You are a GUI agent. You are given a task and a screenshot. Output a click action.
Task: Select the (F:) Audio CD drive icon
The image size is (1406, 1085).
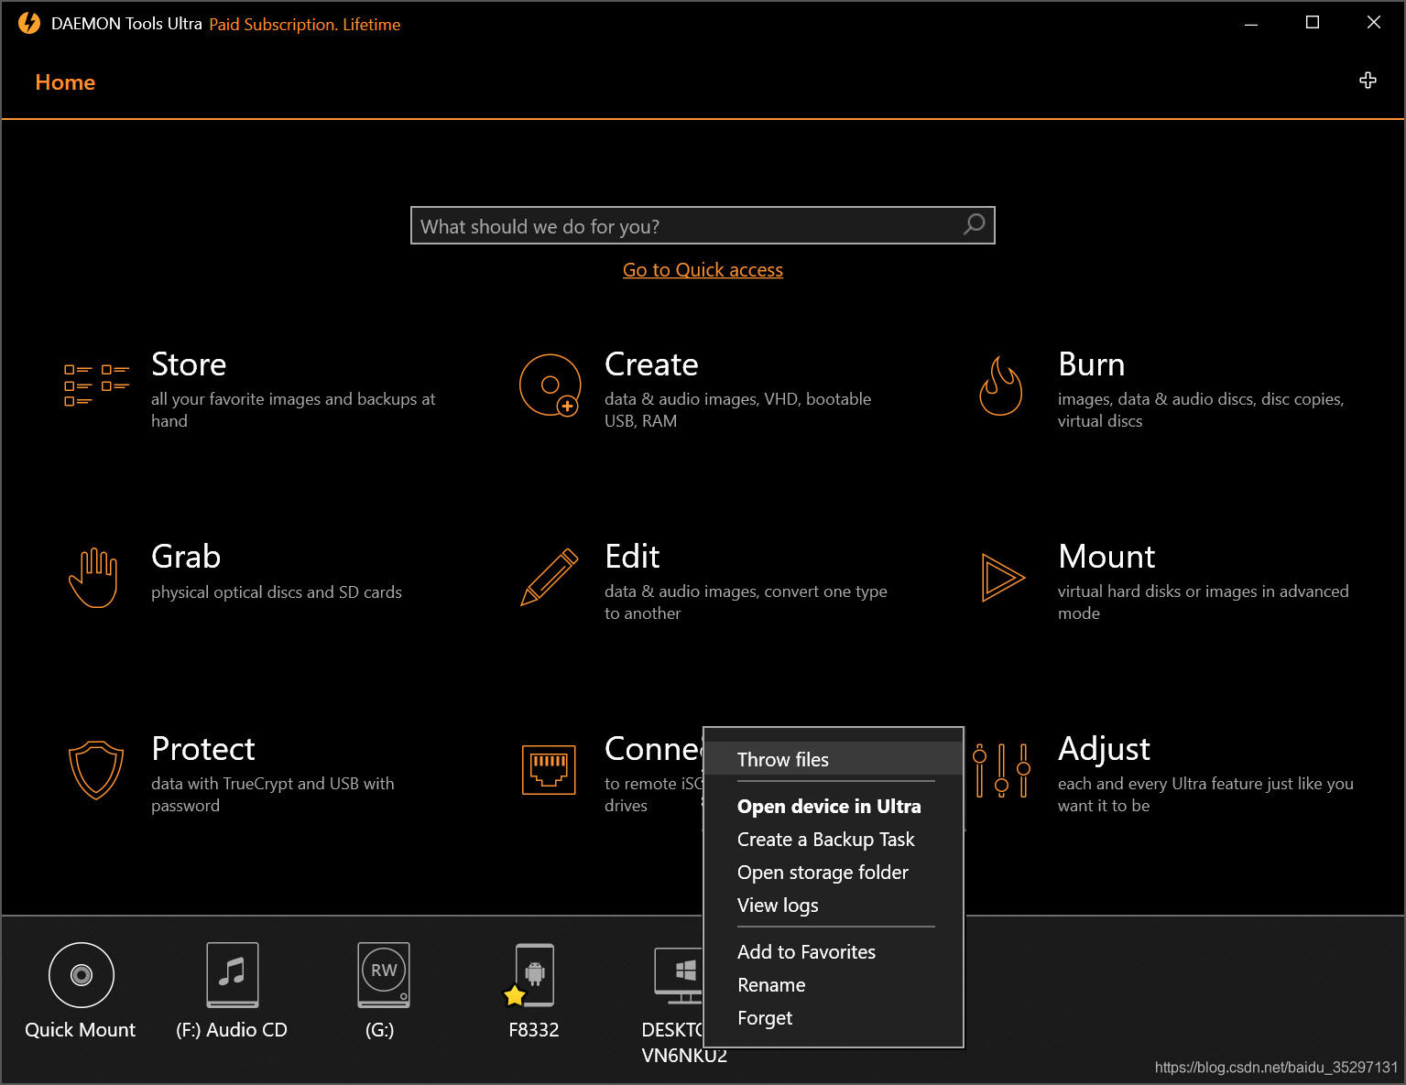click(x=233, y=975)
